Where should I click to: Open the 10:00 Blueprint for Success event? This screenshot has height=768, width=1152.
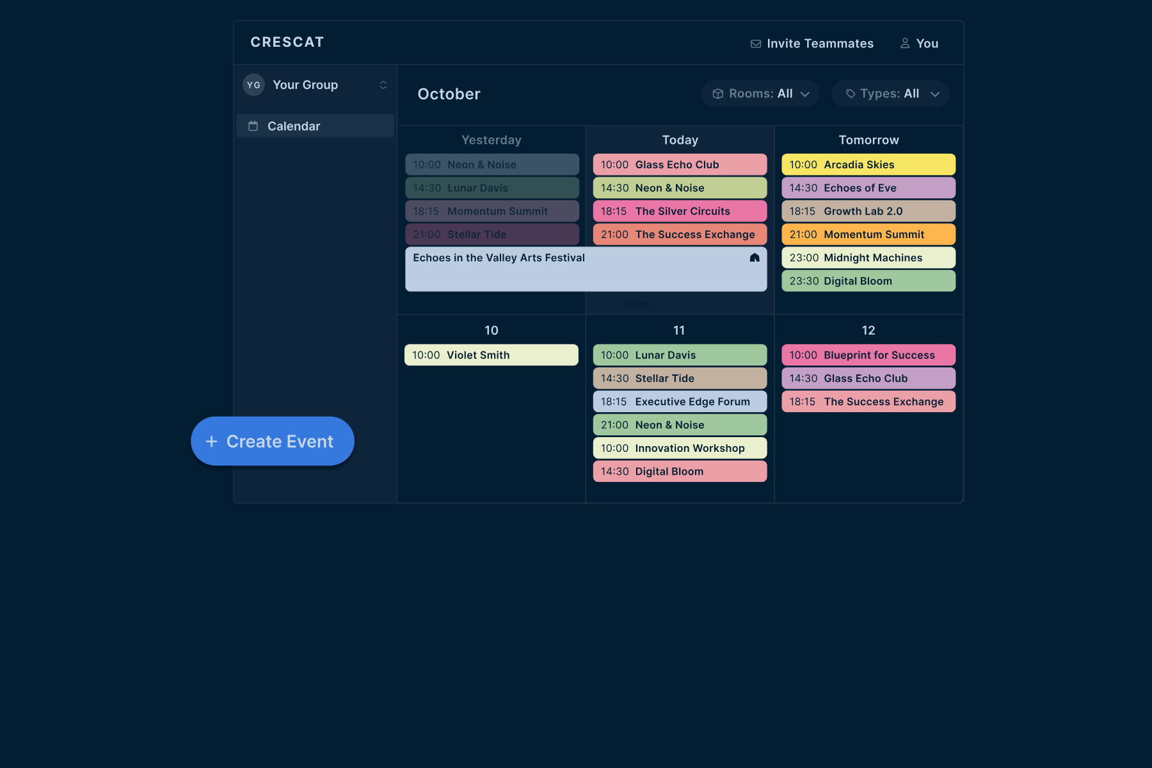click(x=868, y=355)
